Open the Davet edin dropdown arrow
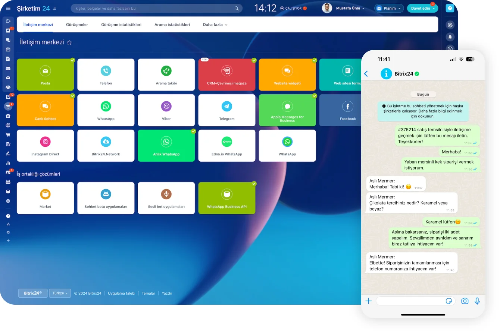Image resolution: width=500 pixels, height=333 pixels. click(x=434, y=8)
